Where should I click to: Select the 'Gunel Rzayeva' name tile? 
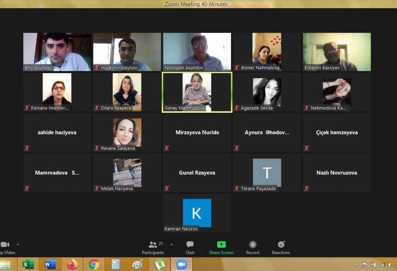tap(197, 173)
